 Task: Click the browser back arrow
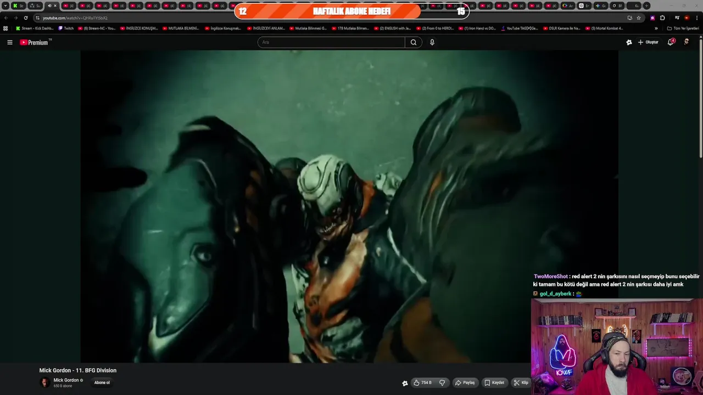click(6, 18)
